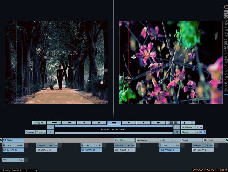Click the B Lows value field
Screen dimensions: 228x172
(x=169, y=145)
